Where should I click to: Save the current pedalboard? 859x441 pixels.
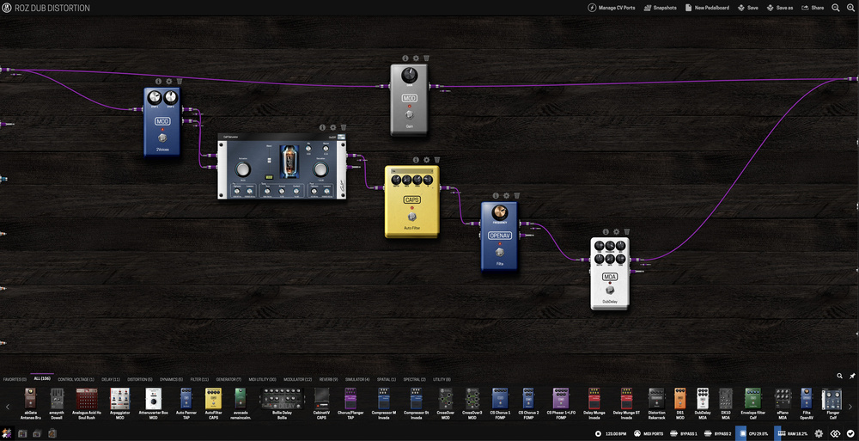click(x=748, y=8)
